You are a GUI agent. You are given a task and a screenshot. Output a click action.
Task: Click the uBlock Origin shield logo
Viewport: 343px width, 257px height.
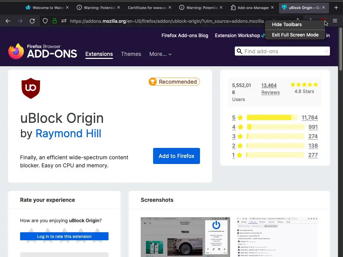point(31,88)
